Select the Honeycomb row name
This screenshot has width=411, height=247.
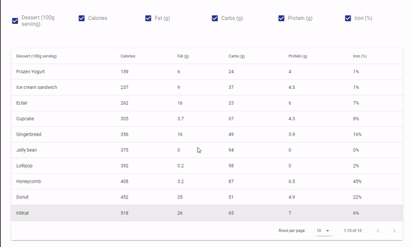pos(29,181)
